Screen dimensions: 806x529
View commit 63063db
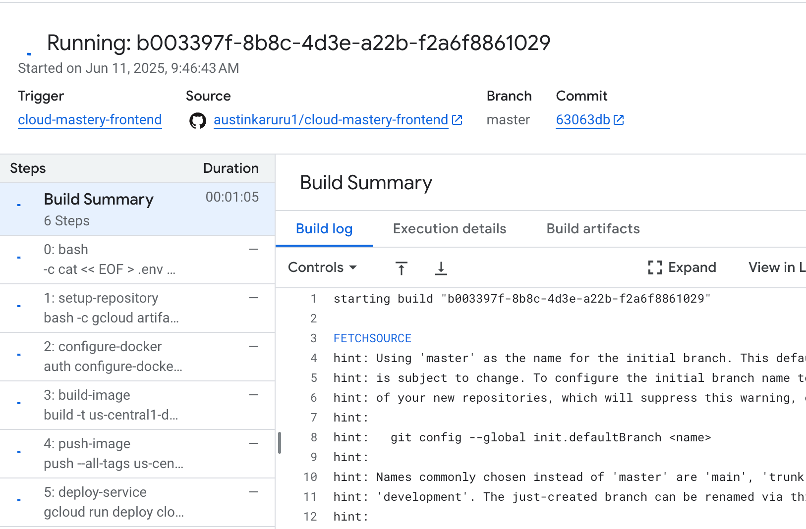click(x=582, y=119)
